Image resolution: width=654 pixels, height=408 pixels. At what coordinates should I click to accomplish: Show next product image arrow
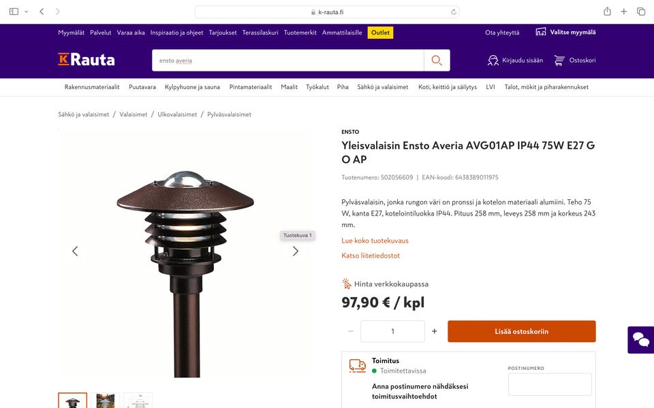tap(295, 251)
